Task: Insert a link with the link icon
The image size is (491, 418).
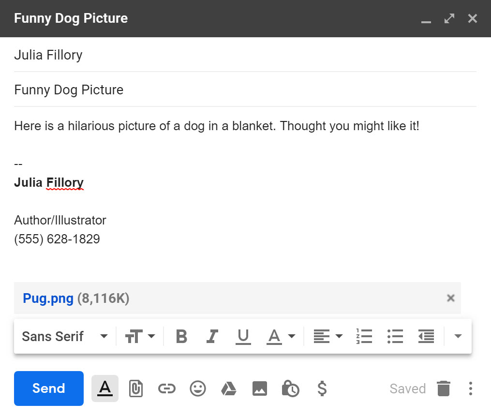Action: coord(167,388)
